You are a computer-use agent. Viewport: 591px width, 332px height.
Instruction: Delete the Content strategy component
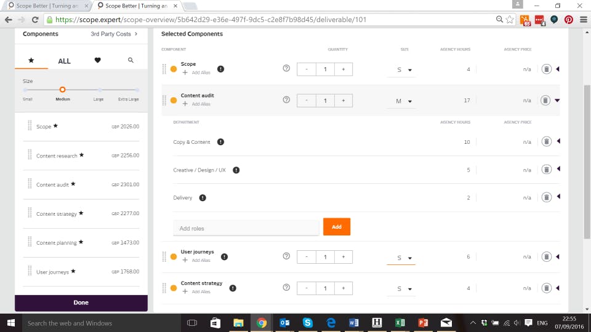pos(546,288)
